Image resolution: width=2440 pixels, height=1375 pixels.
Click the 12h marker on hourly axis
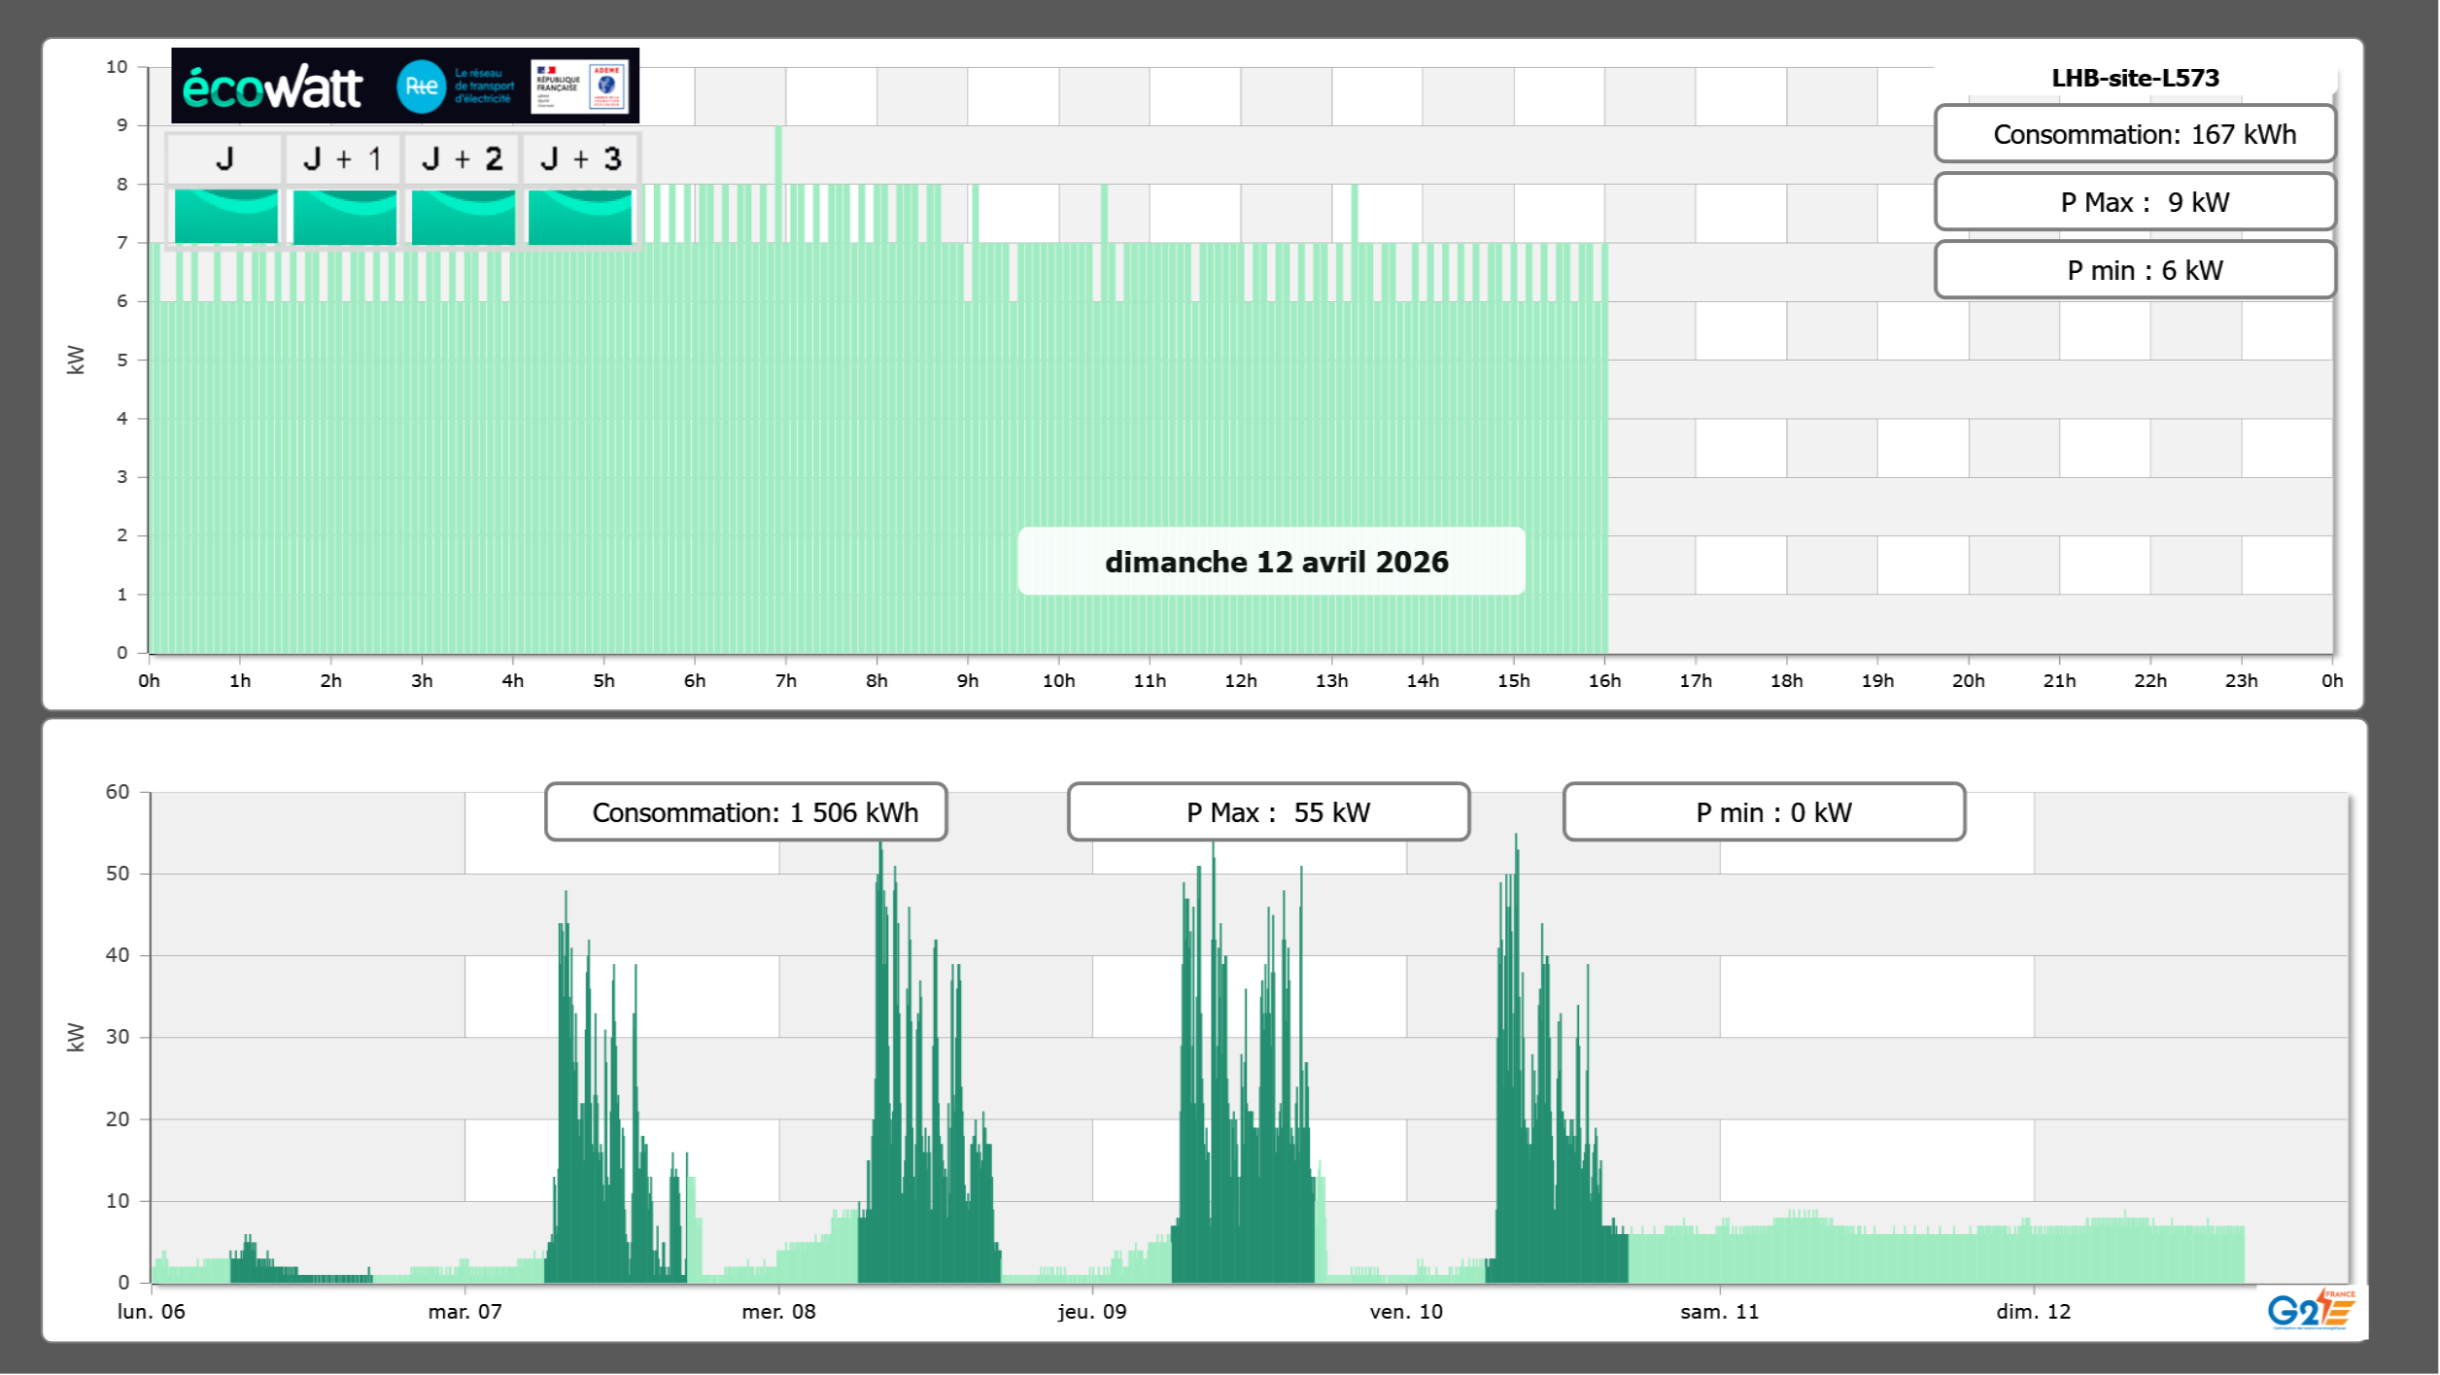pyautogui.click(x=1240, y=681)
